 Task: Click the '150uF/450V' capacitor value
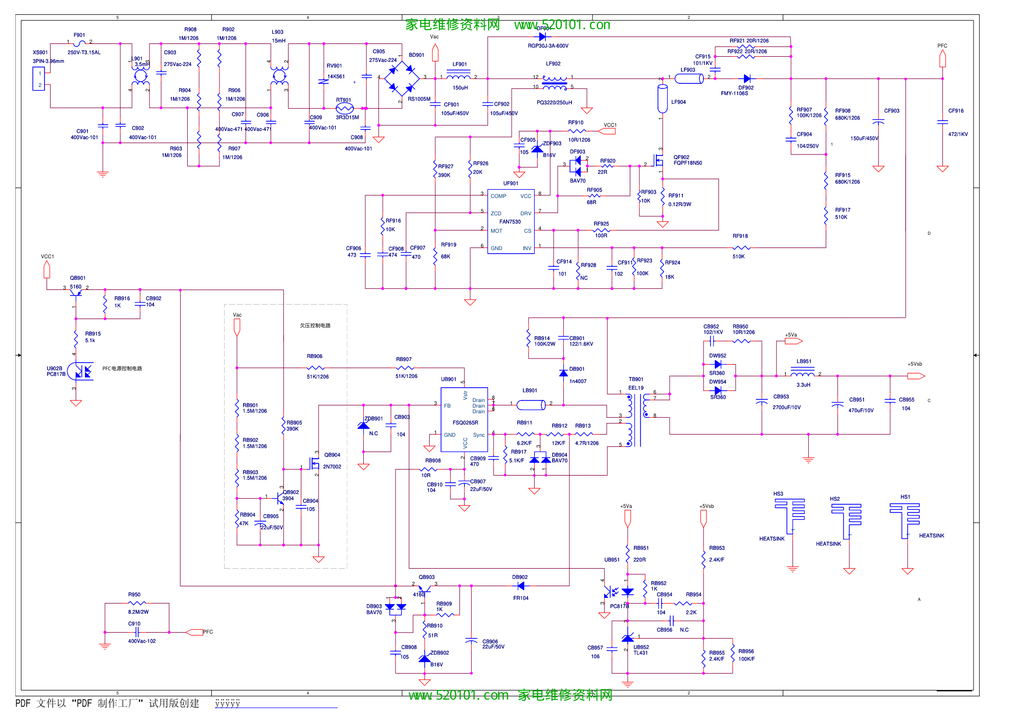click(x=864, y=138)
